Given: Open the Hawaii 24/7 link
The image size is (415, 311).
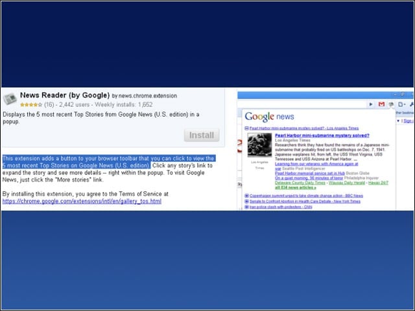Looking at the screenshot, I should (378, 183).
